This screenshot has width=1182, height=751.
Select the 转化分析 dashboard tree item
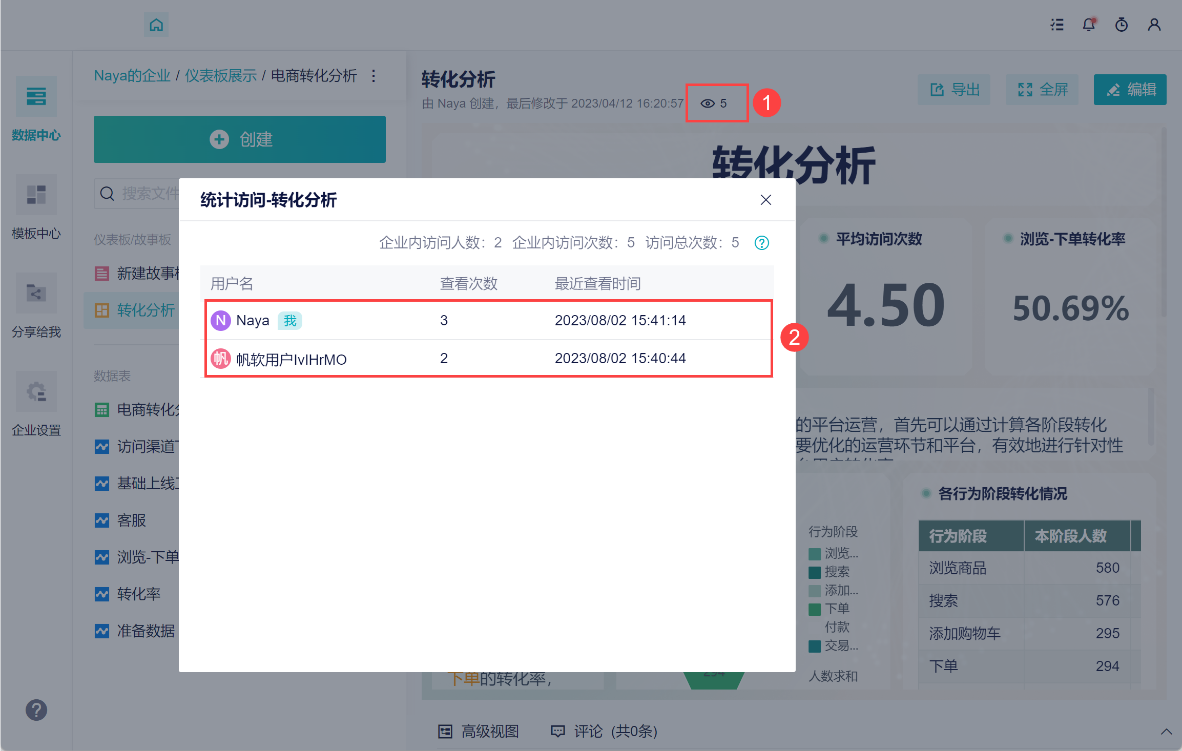(138, 310)
